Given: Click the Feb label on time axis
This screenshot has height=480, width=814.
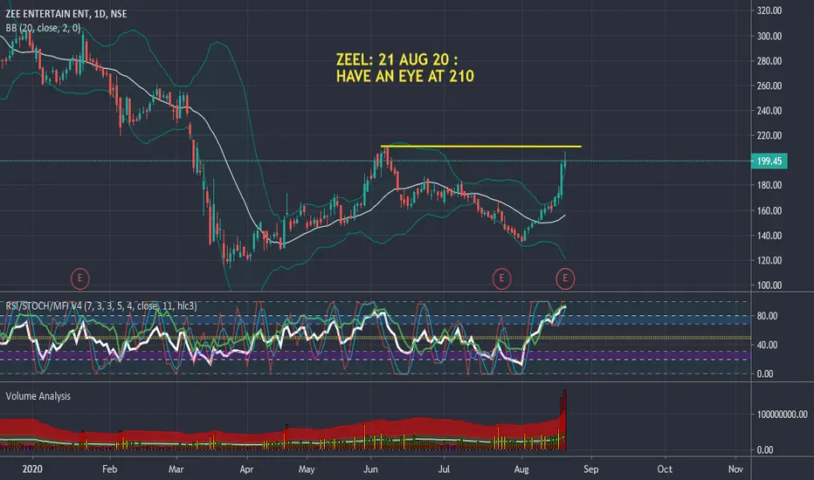Looking at the screenshot, I should click(109, 470).
